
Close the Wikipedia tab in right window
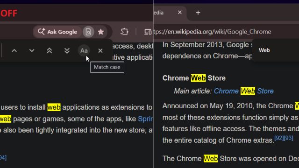pos(179,13)
